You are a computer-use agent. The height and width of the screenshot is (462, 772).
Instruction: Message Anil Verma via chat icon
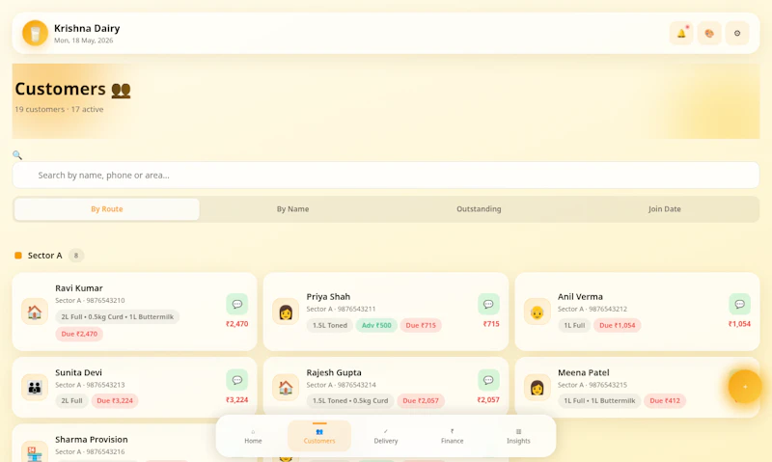(739, 304)
